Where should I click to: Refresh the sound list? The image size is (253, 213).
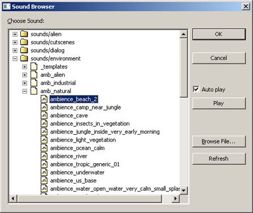point(219,159)
